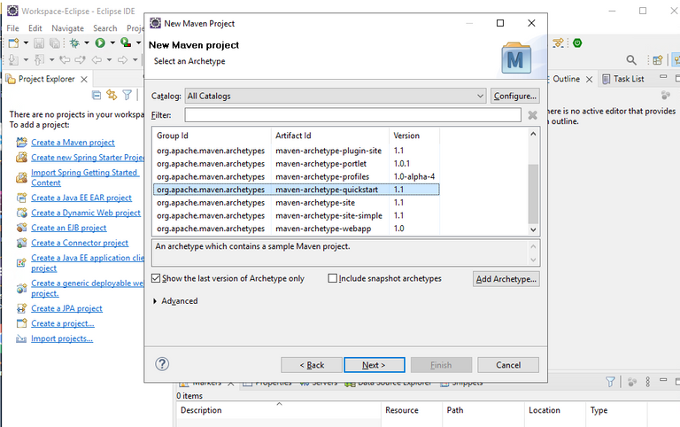Viewport: 680px width, 427px height.
Task: Enable Include snapshot archetypes checkbox
Action: 332,278
